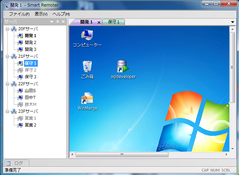The width and height of the screenshot is (239, 175).
Task: Open the 表示 menu
Action: click(x=41, y=14)
